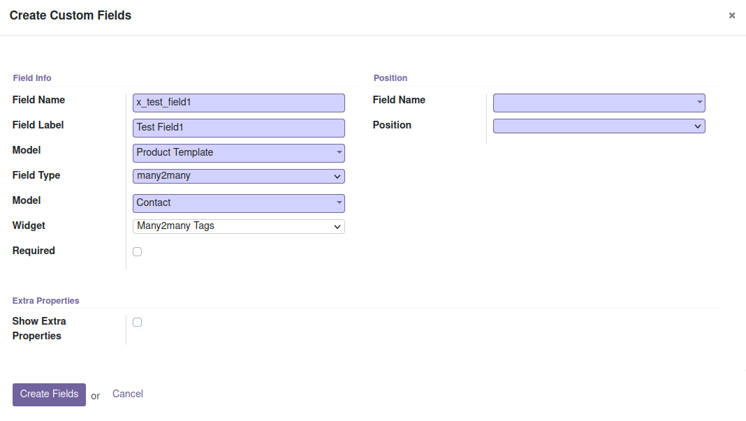
Task: Expand the empty Position selector
Action: coord(599,126)
